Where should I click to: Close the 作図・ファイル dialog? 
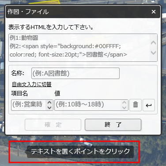tap(154, 12)
